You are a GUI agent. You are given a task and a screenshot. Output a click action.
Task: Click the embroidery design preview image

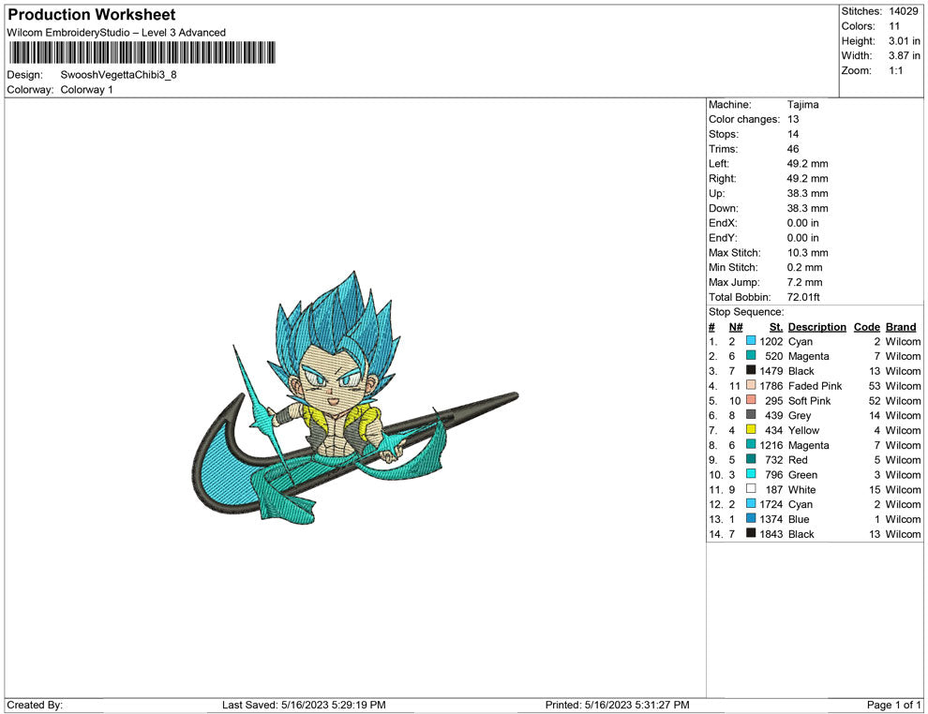[355, 397]
